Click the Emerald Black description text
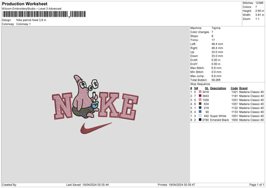 [219, 120]
